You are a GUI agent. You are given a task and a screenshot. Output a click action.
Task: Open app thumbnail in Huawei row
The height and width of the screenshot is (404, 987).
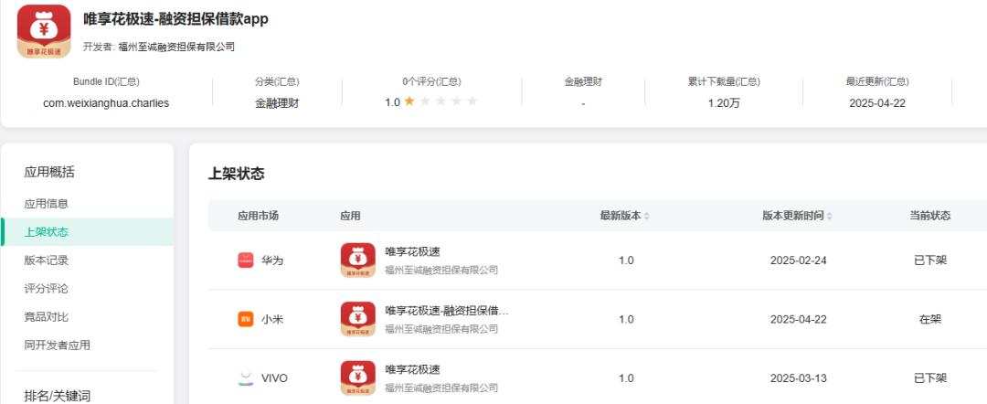(357, 260)
